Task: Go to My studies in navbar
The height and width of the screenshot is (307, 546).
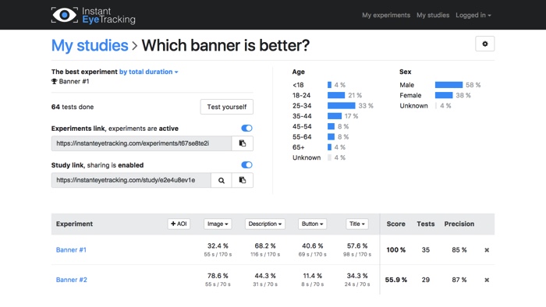Action: click(x=433, y=16)
